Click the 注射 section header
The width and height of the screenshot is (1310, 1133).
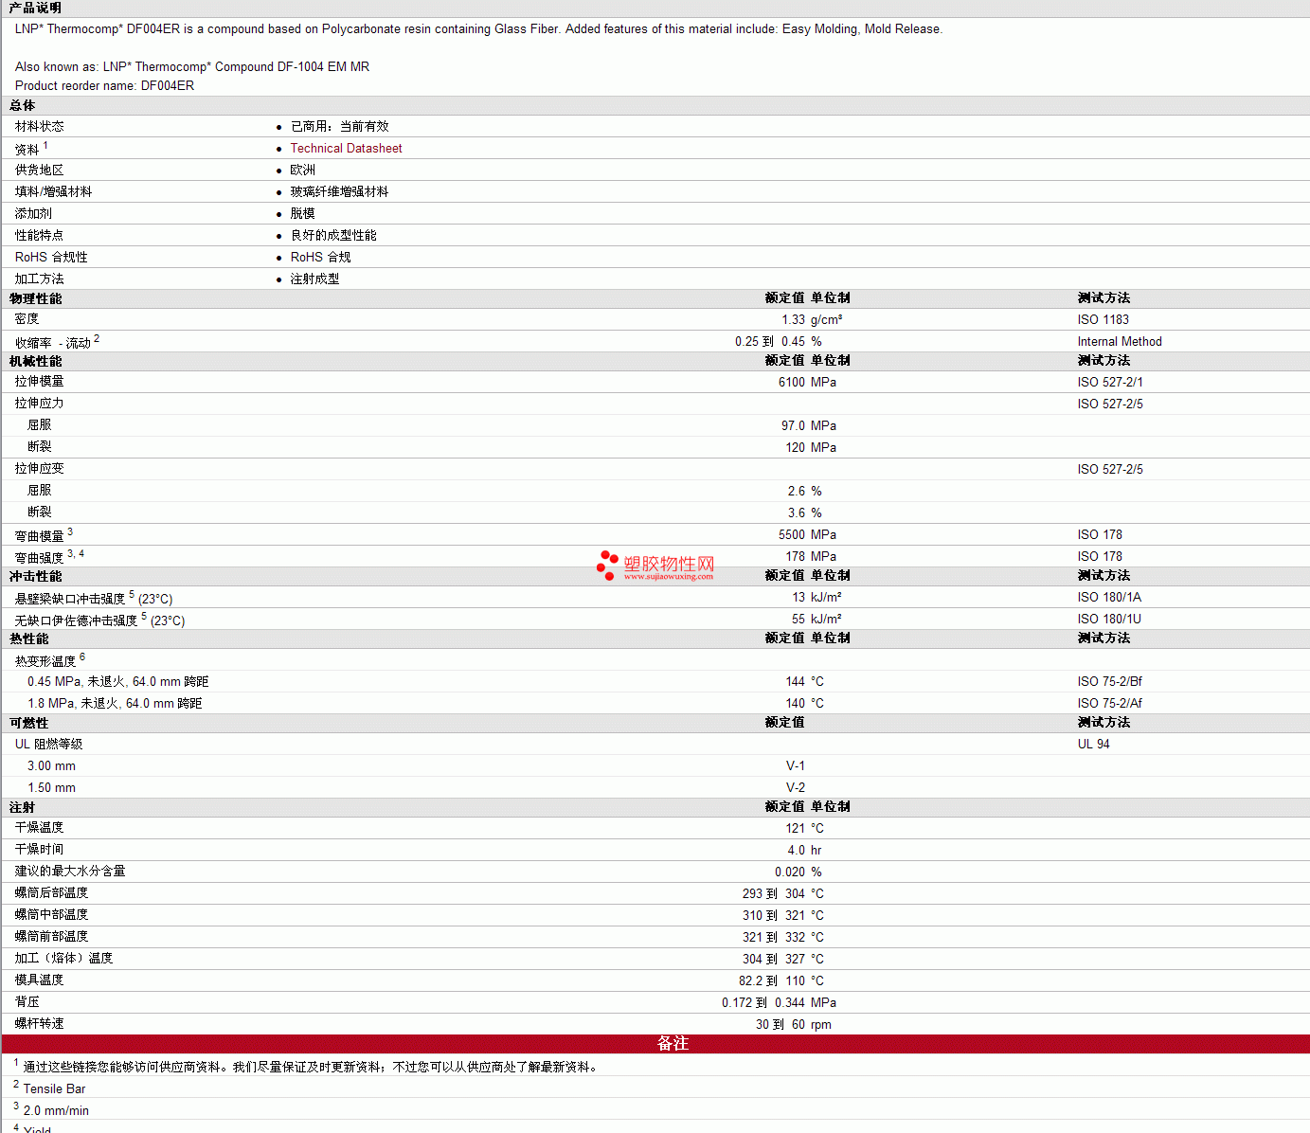[23, 808]
